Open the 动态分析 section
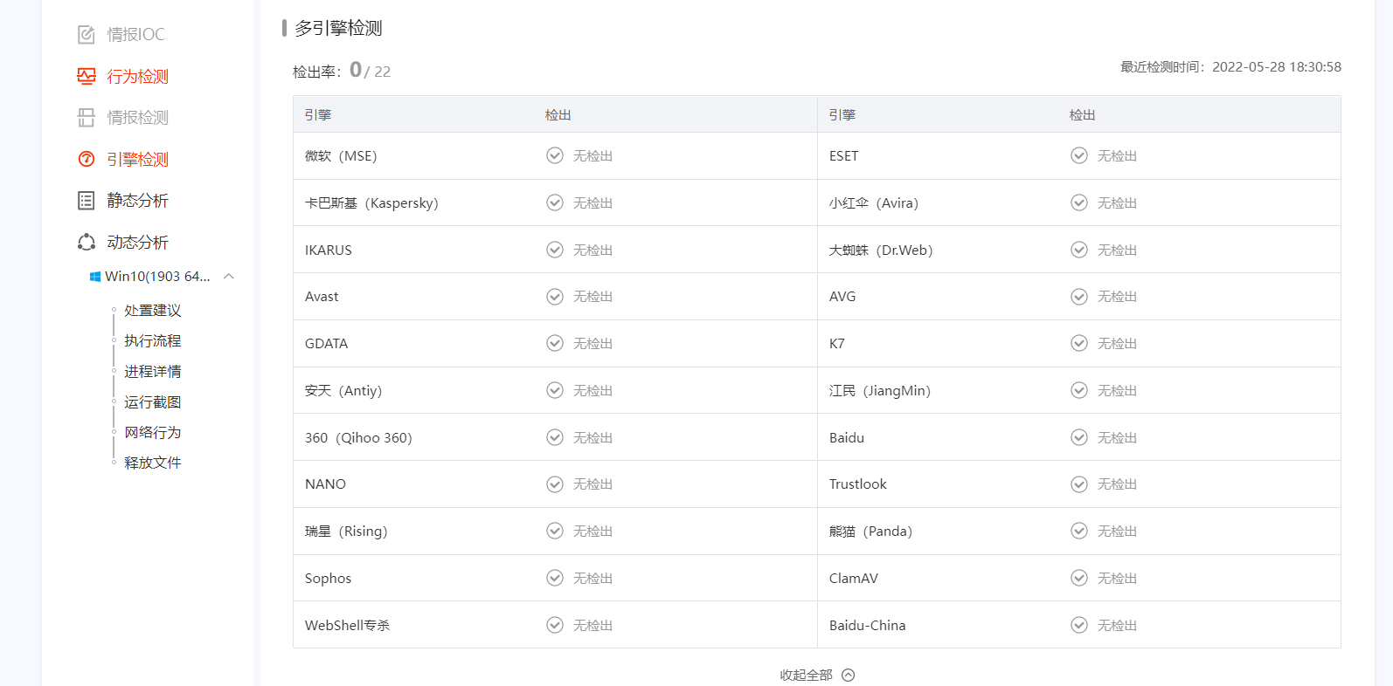 (x=137, y=242)
